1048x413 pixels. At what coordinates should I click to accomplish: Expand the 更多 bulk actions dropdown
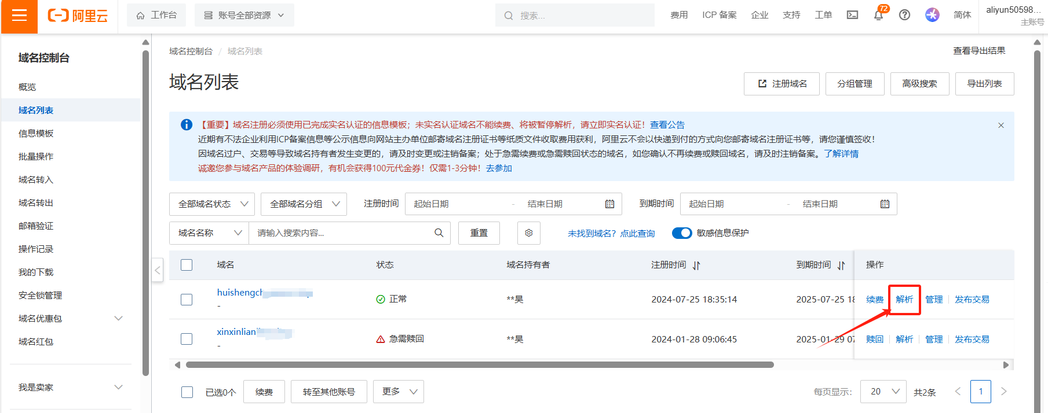tap(399, 392)
